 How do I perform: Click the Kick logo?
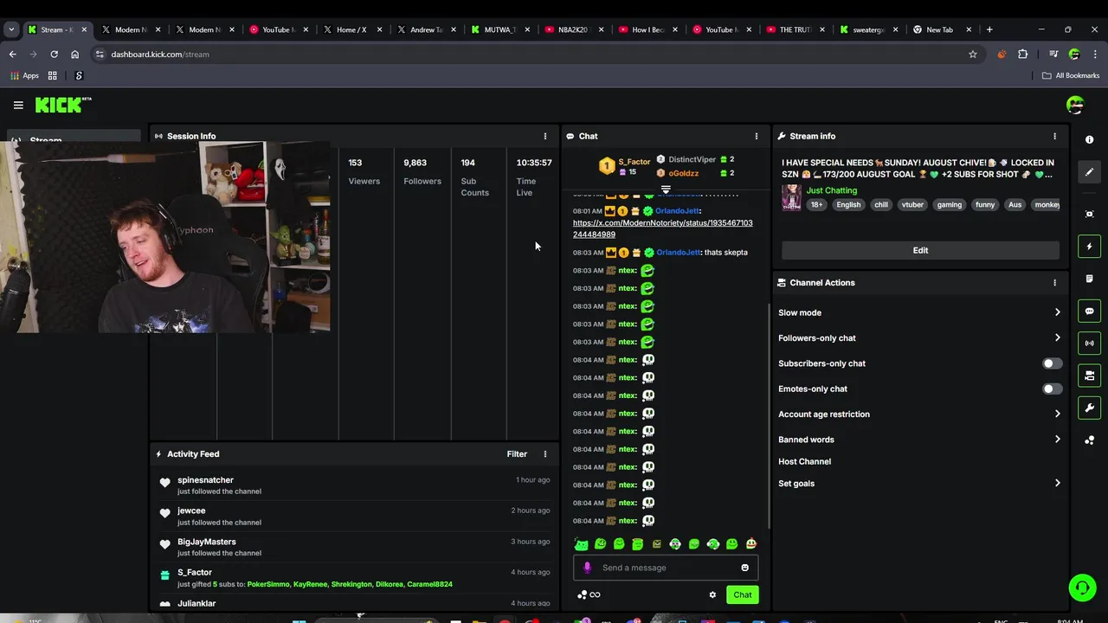pyautogui.click(x=63, y=105)
